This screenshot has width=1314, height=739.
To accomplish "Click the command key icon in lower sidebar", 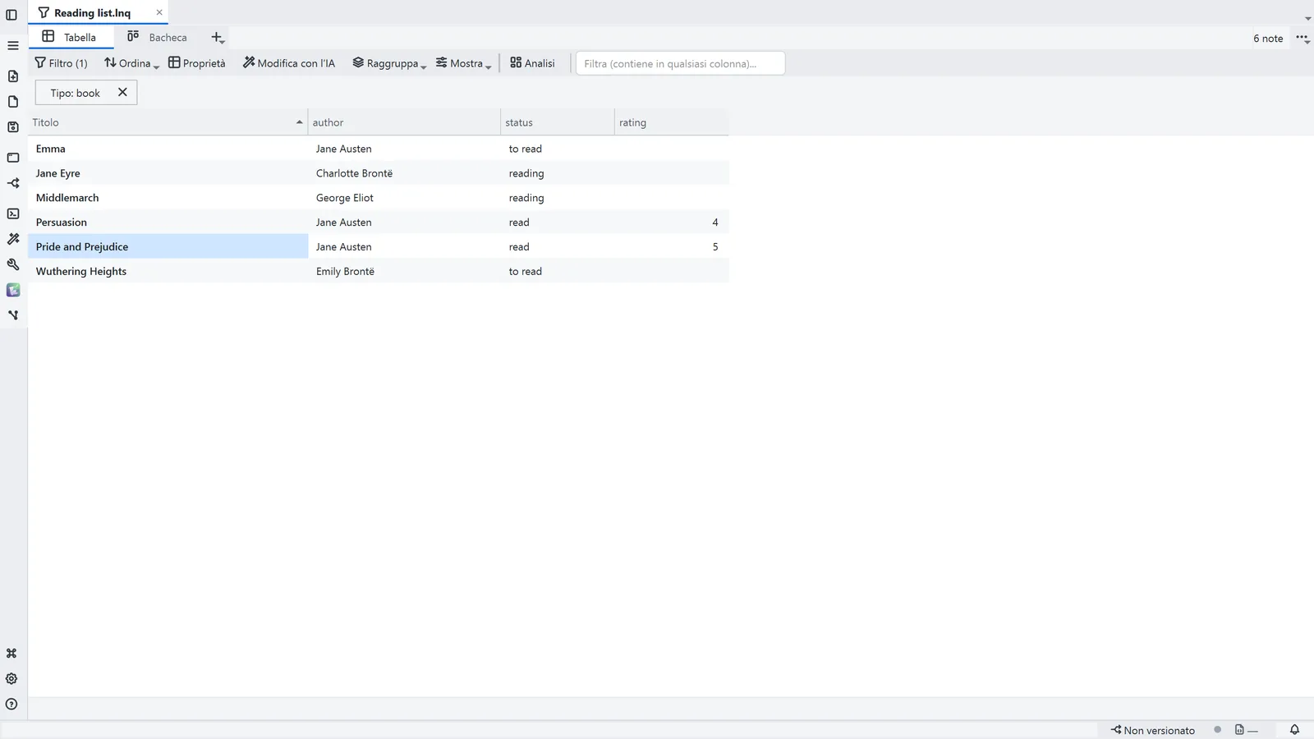I will click(x=11, y=654).
